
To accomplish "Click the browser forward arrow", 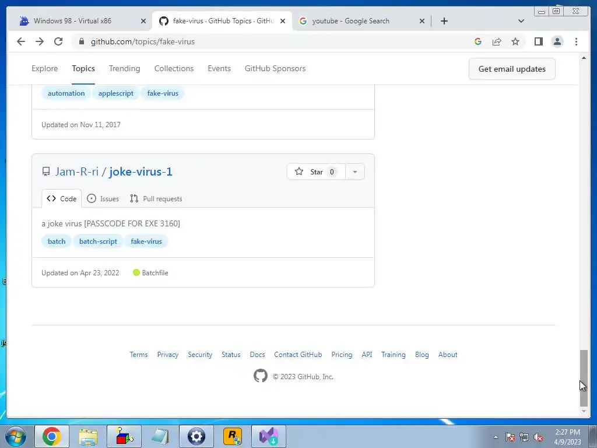I will tap(40, 41).
